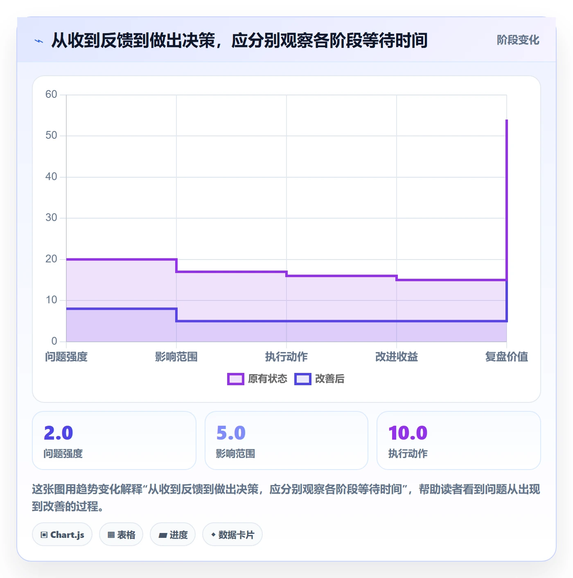Select the 数据卡片 tag chip
573x578 pixels.
point(232,534)
